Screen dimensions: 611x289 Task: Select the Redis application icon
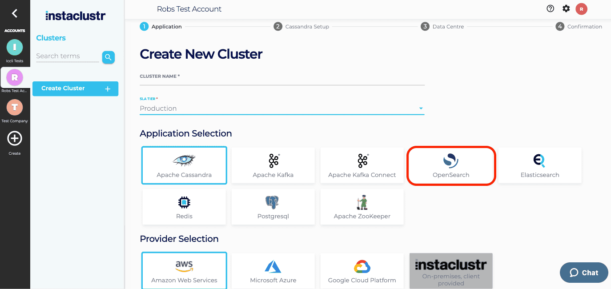click(184, 207)
